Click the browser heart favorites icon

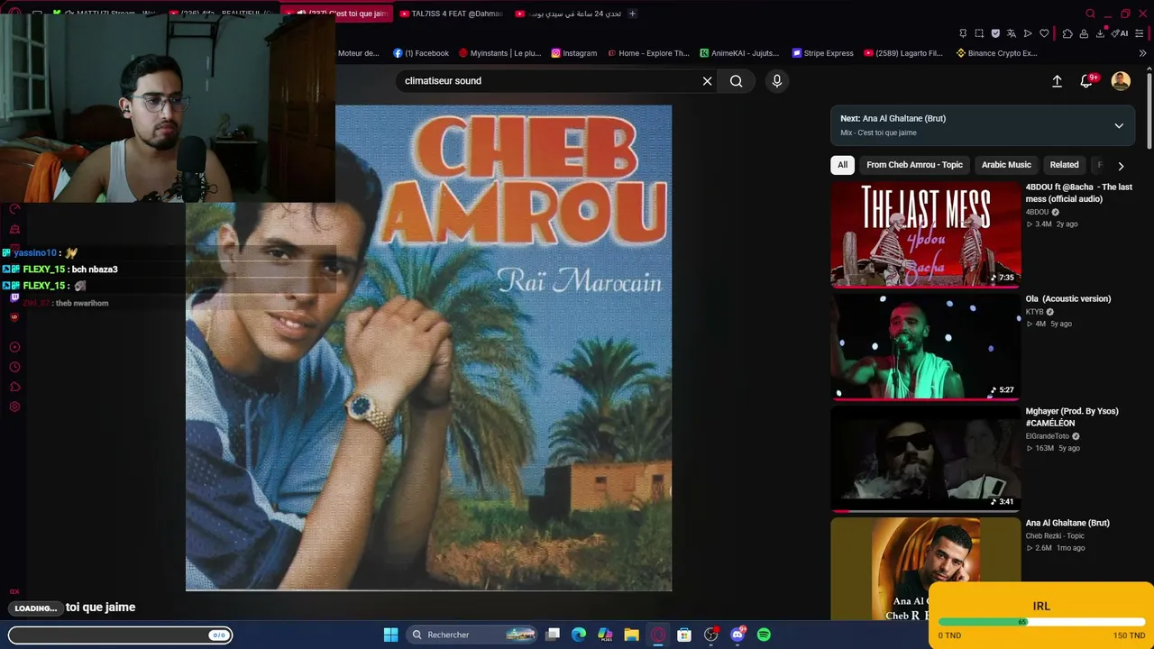pos(1044,33)
